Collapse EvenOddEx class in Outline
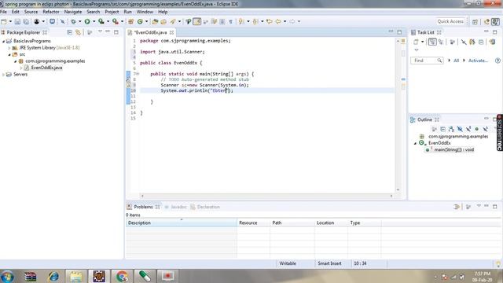Image resolution: width=503 pixels, height=283 pixels. coord(415,143)
